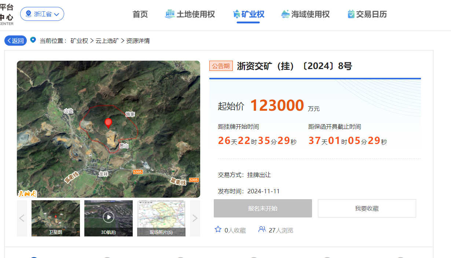The image size is (451, 258).
Task: Select the 卫星图 satellite thumbnail
Action: (x=56, y=218)
